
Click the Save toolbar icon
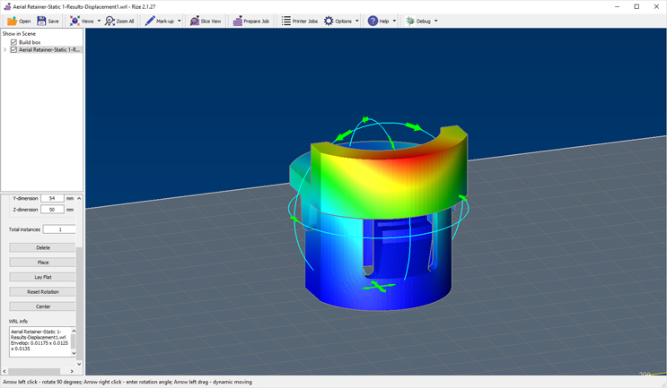[41, 21]
